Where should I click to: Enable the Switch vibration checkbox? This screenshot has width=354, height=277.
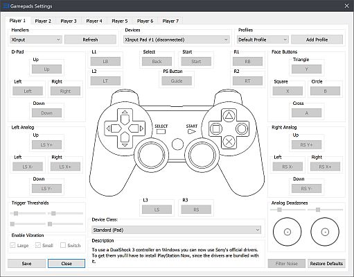click(63, 245)
